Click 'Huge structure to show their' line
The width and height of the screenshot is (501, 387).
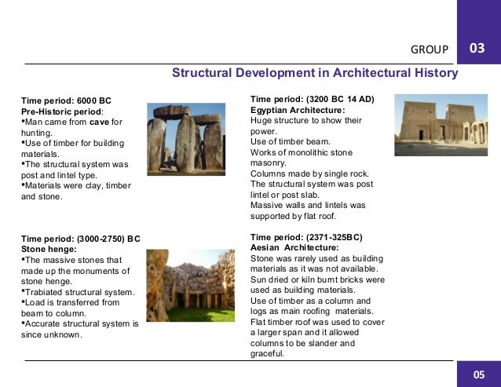point(306,120)
